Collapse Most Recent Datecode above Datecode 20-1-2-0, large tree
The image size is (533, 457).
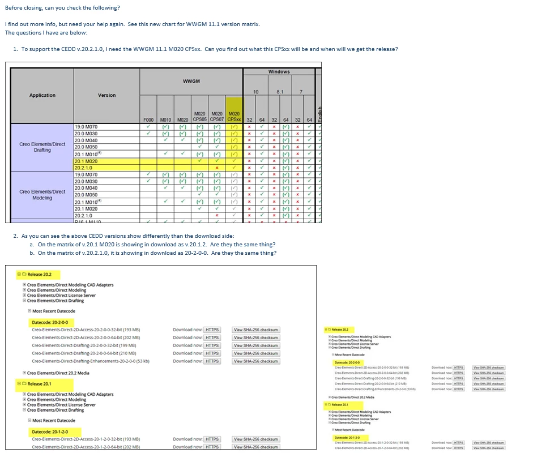[x=29, y=420]
